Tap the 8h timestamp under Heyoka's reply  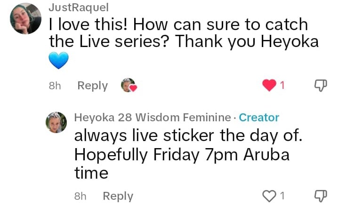pos(81,196)
